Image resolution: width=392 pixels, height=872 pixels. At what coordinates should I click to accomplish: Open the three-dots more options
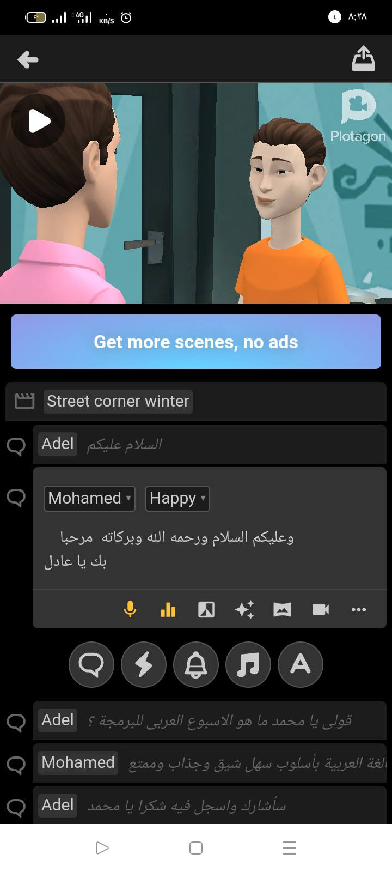click(x=359, y=609)
